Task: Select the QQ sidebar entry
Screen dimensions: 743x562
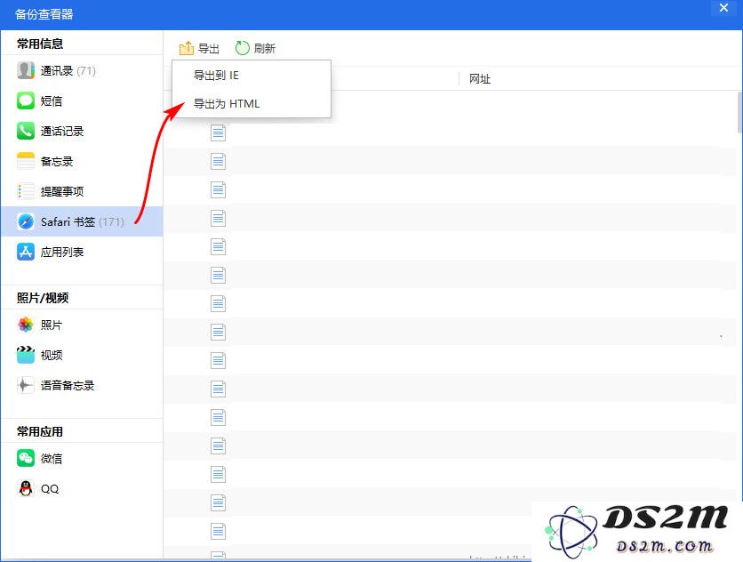Action: pyautogui.click(x=82, y=488)
